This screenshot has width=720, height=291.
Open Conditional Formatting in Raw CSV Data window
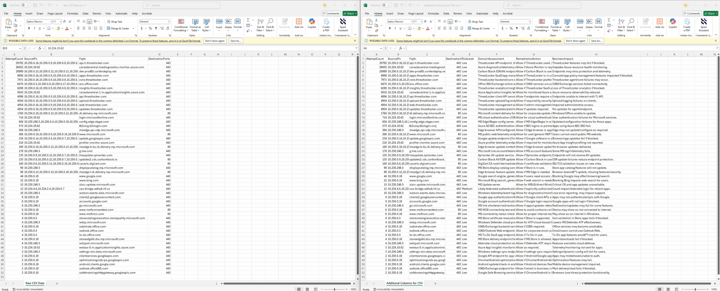click(x=181, y=25)
